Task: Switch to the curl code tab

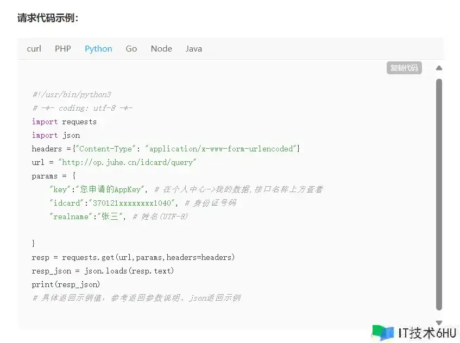Action: coord(34,49)
